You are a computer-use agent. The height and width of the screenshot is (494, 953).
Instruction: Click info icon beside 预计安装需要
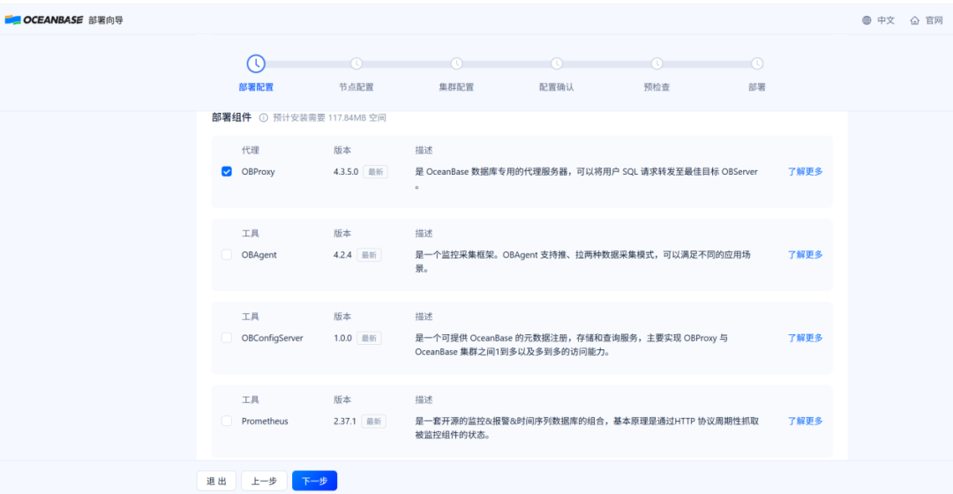tap(263, 118)
